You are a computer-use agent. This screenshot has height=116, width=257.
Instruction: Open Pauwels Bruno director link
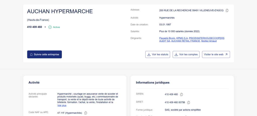click(x=167, y=38)
